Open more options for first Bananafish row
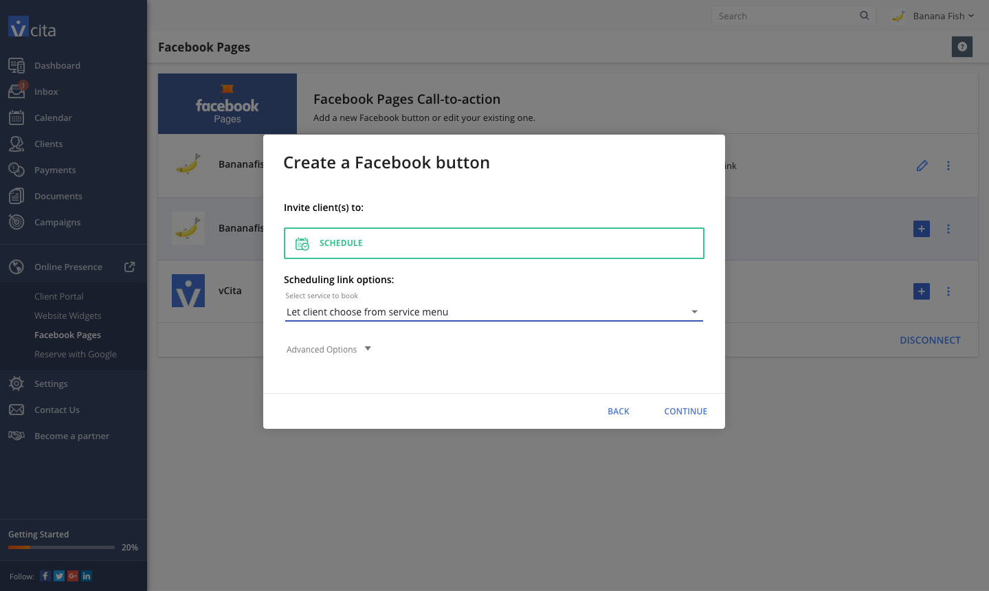This screenshot has height=591, width=989. point(948,166)
